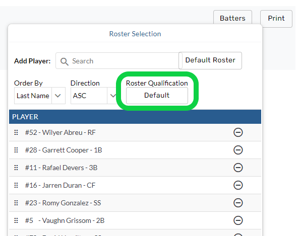The height and width of the screenshot is (236, 299).
Task: Open the Order By dropdown arrow
Action: pyautogui.click(x=58, y=96)
